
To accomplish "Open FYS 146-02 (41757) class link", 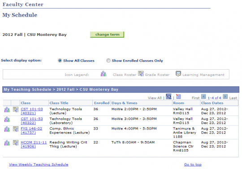I will [31, 130].
